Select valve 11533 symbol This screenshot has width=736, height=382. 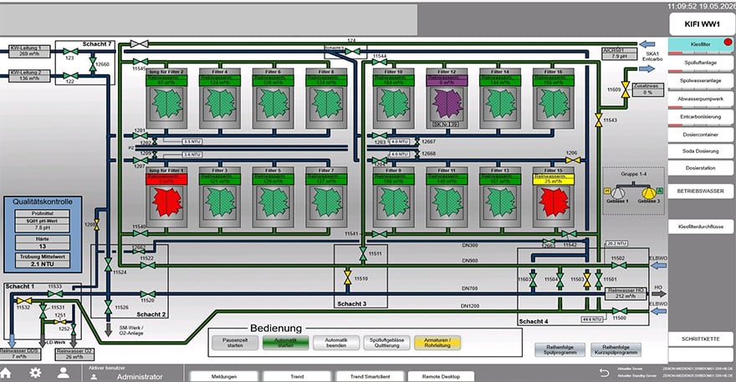[55, 293]
